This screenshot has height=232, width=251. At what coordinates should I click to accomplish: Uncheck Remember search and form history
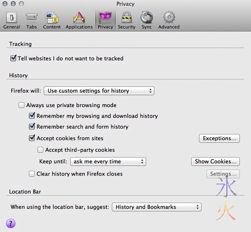[32, 127]
